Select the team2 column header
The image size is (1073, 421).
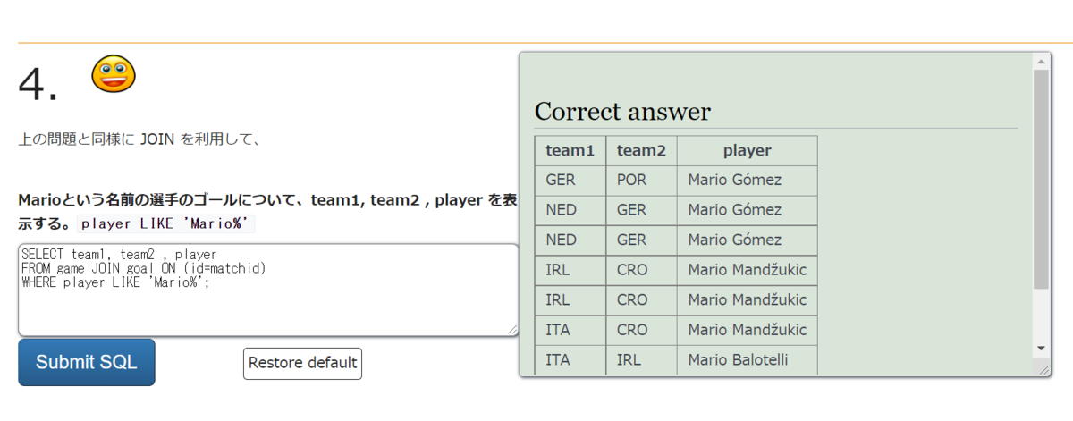pos(641,151)
